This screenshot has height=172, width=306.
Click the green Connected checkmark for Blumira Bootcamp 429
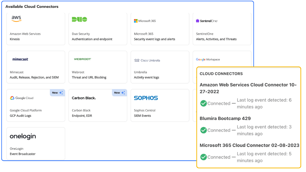203,130
